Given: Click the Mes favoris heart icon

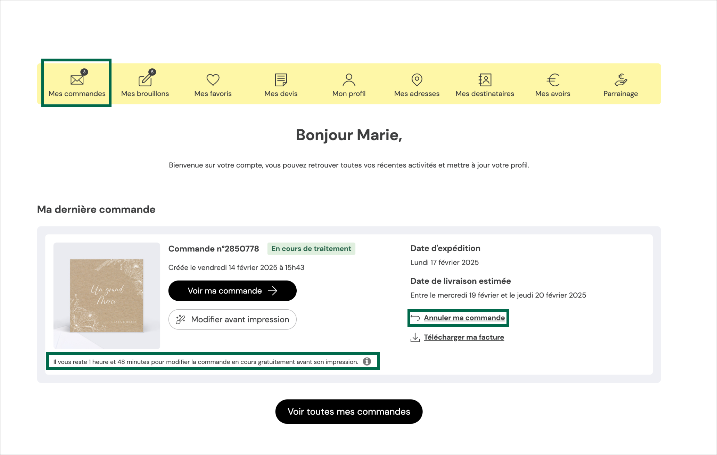Looking at the screenshot, I should pyautogui.click(x=213, y=79).
